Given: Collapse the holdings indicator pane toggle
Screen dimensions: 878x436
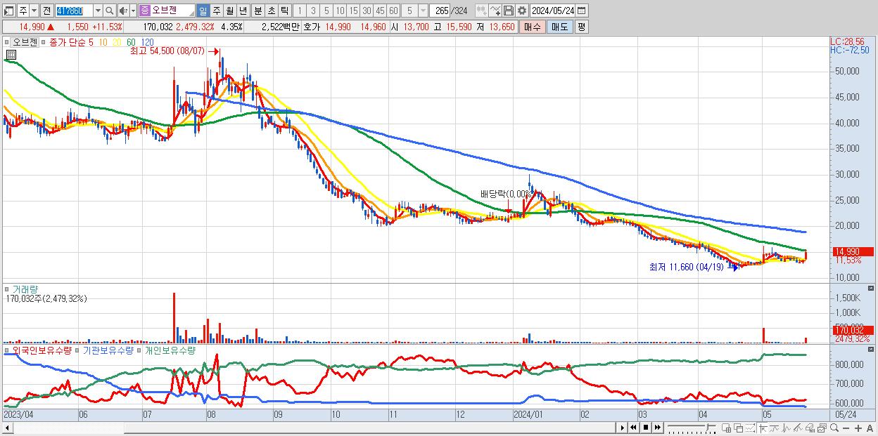Looking at the screenshot, I should tap(6, 350).
